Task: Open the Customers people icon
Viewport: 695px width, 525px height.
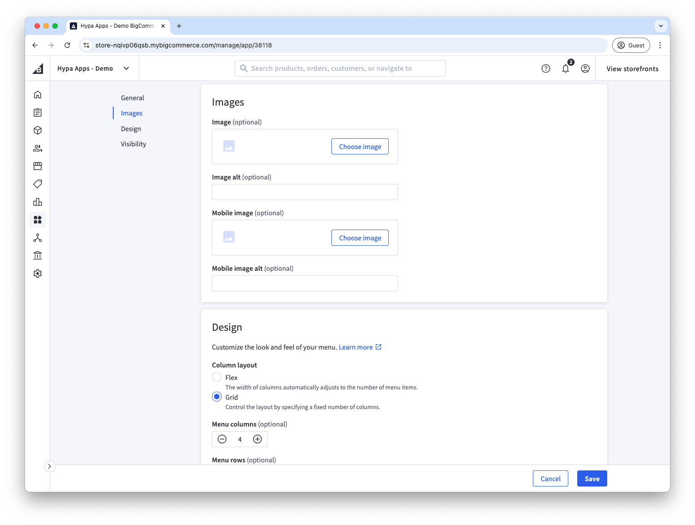Action: [x=38, y=148]
